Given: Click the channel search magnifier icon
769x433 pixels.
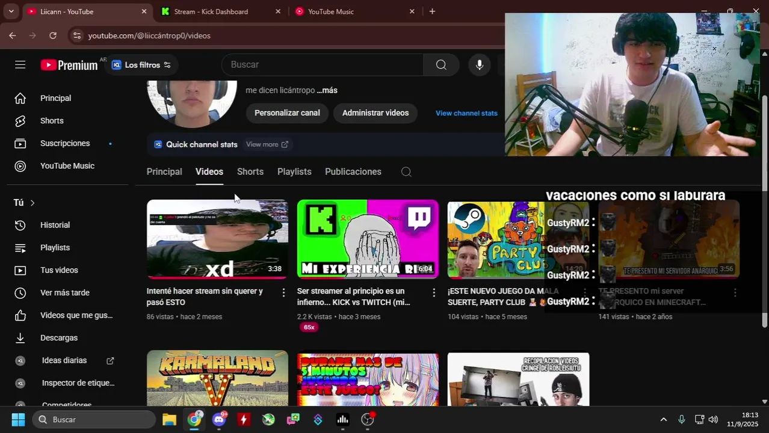Looking at the screenshot, I should pos(406,172).
